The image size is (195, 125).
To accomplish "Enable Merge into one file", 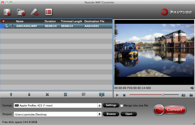I will click(122, 105).
